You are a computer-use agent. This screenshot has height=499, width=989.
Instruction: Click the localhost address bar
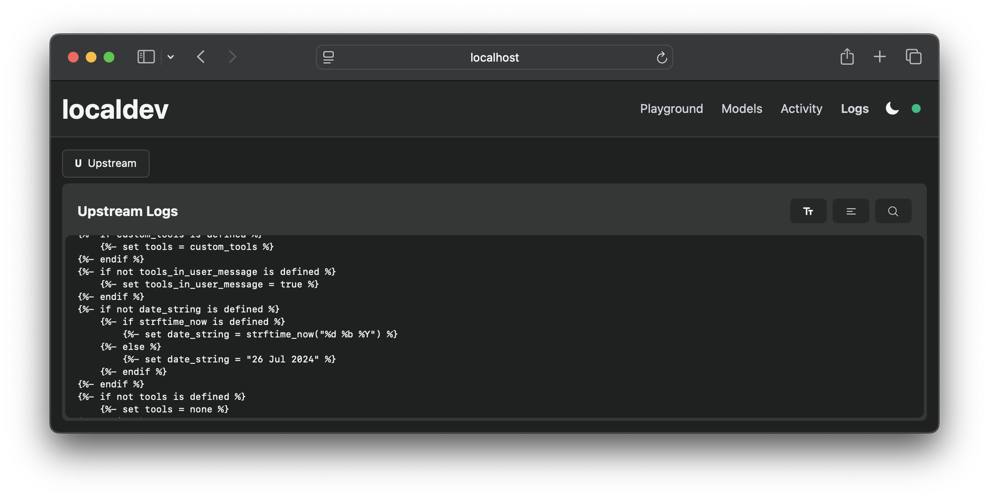[494, 57]
